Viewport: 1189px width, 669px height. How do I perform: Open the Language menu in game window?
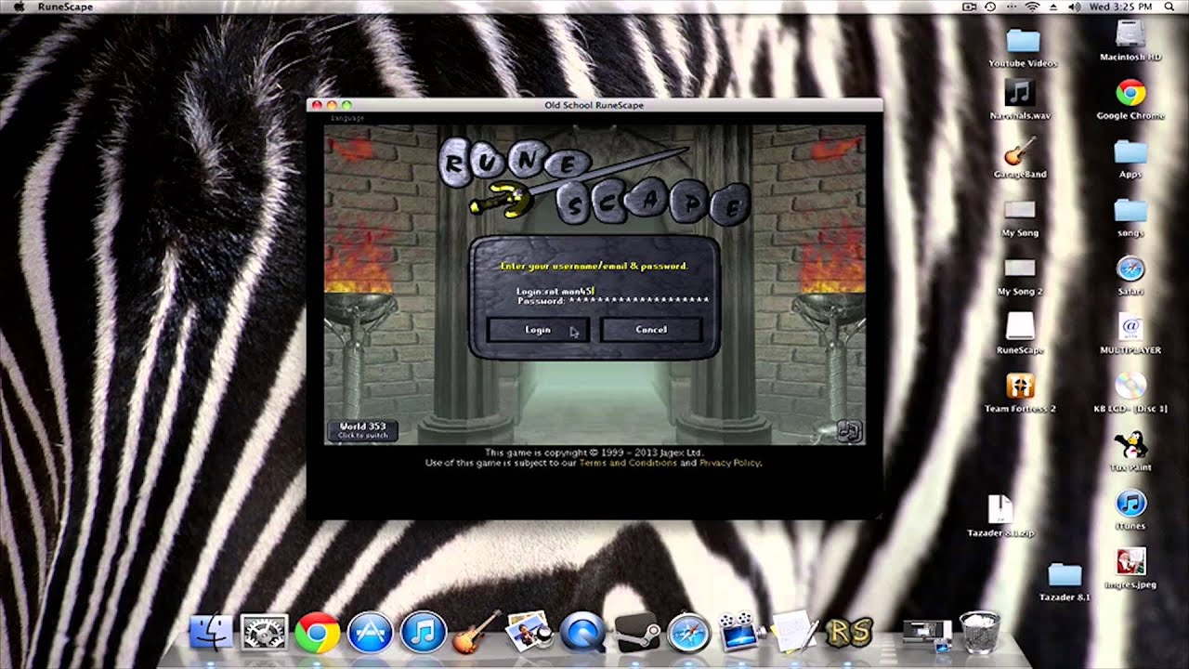[347, 118]
